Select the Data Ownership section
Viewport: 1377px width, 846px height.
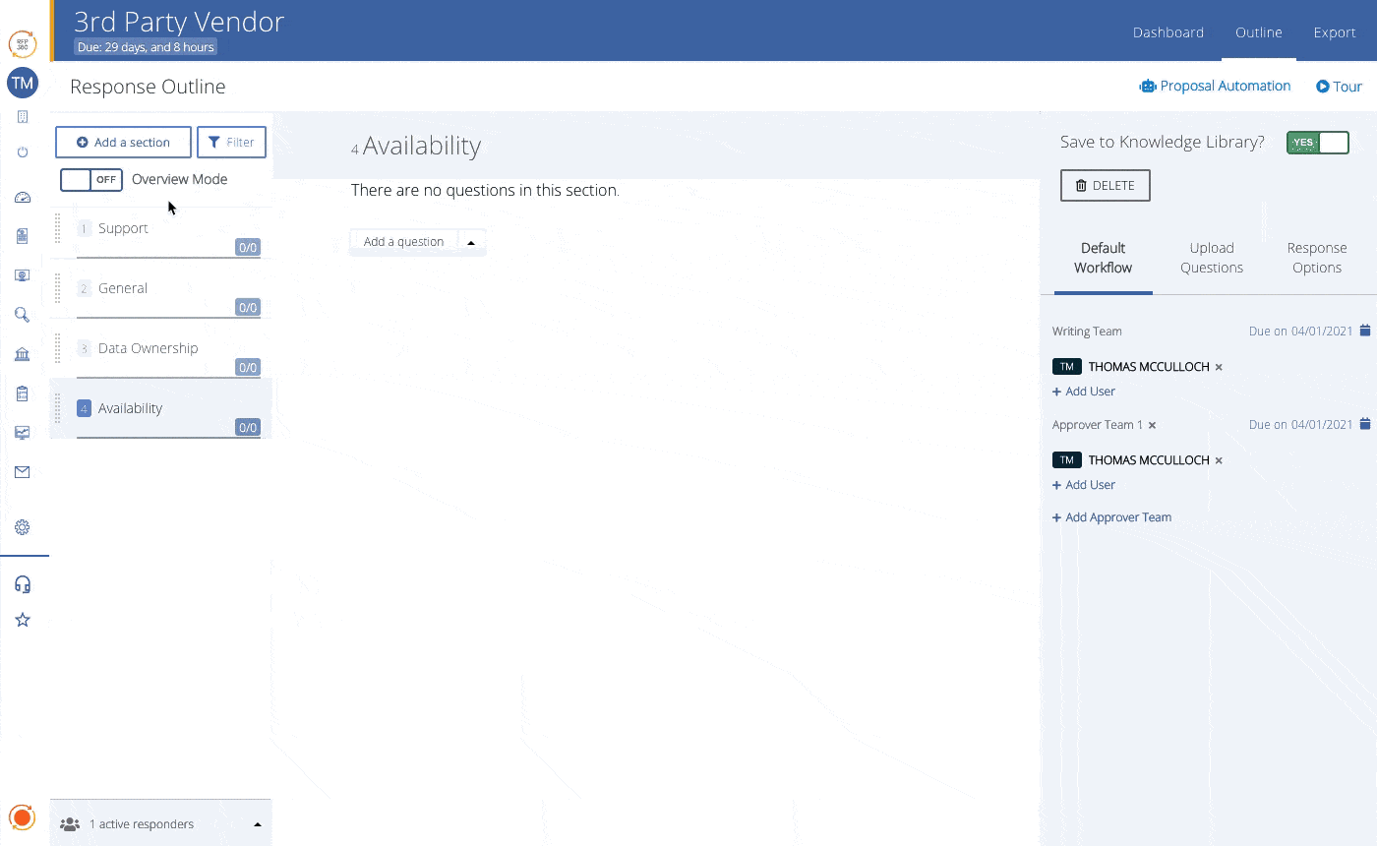tap(148, 348)
